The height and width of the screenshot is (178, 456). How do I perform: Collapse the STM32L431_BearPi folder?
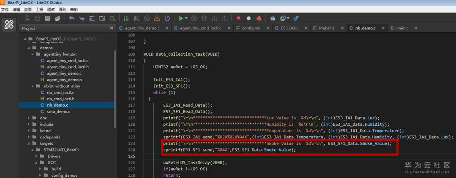coord(33,150)
